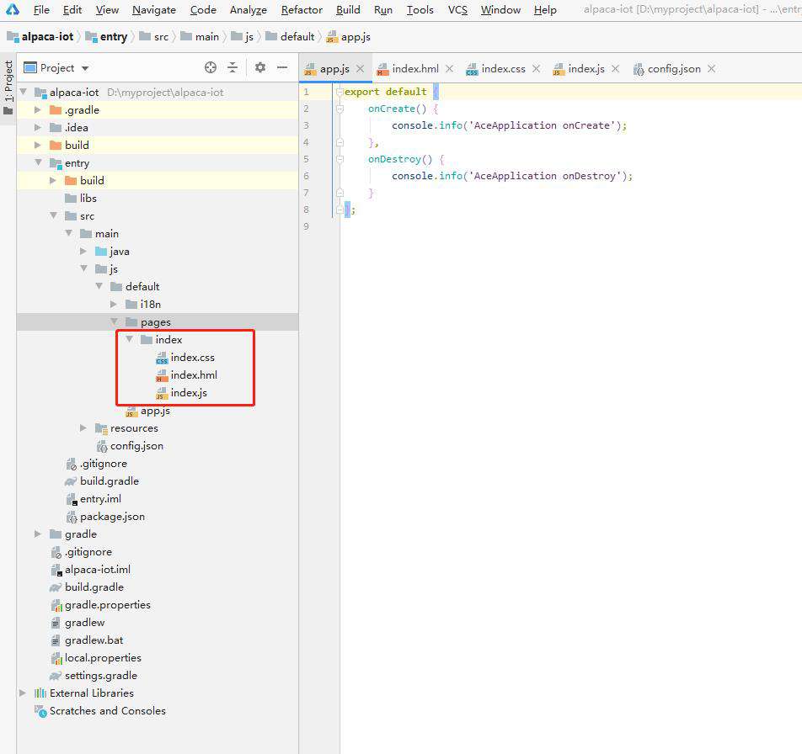This screenshot has width=802, height=754.
Task: Open the 1: Project side tool window
Action: [x=8, y=88]
